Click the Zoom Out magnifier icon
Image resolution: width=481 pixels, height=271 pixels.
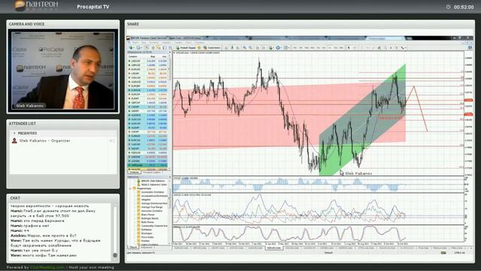tap(250, 47)
